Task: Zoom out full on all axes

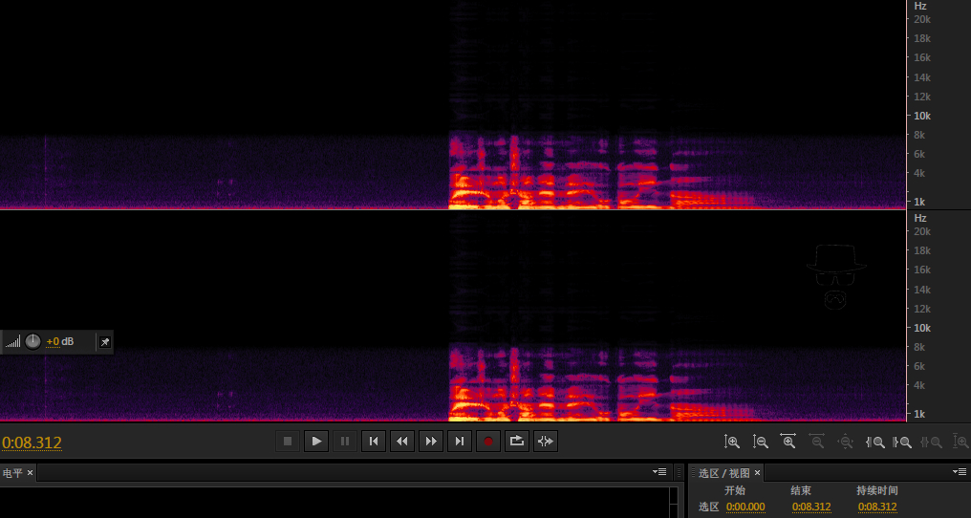Action: point(845,442)
